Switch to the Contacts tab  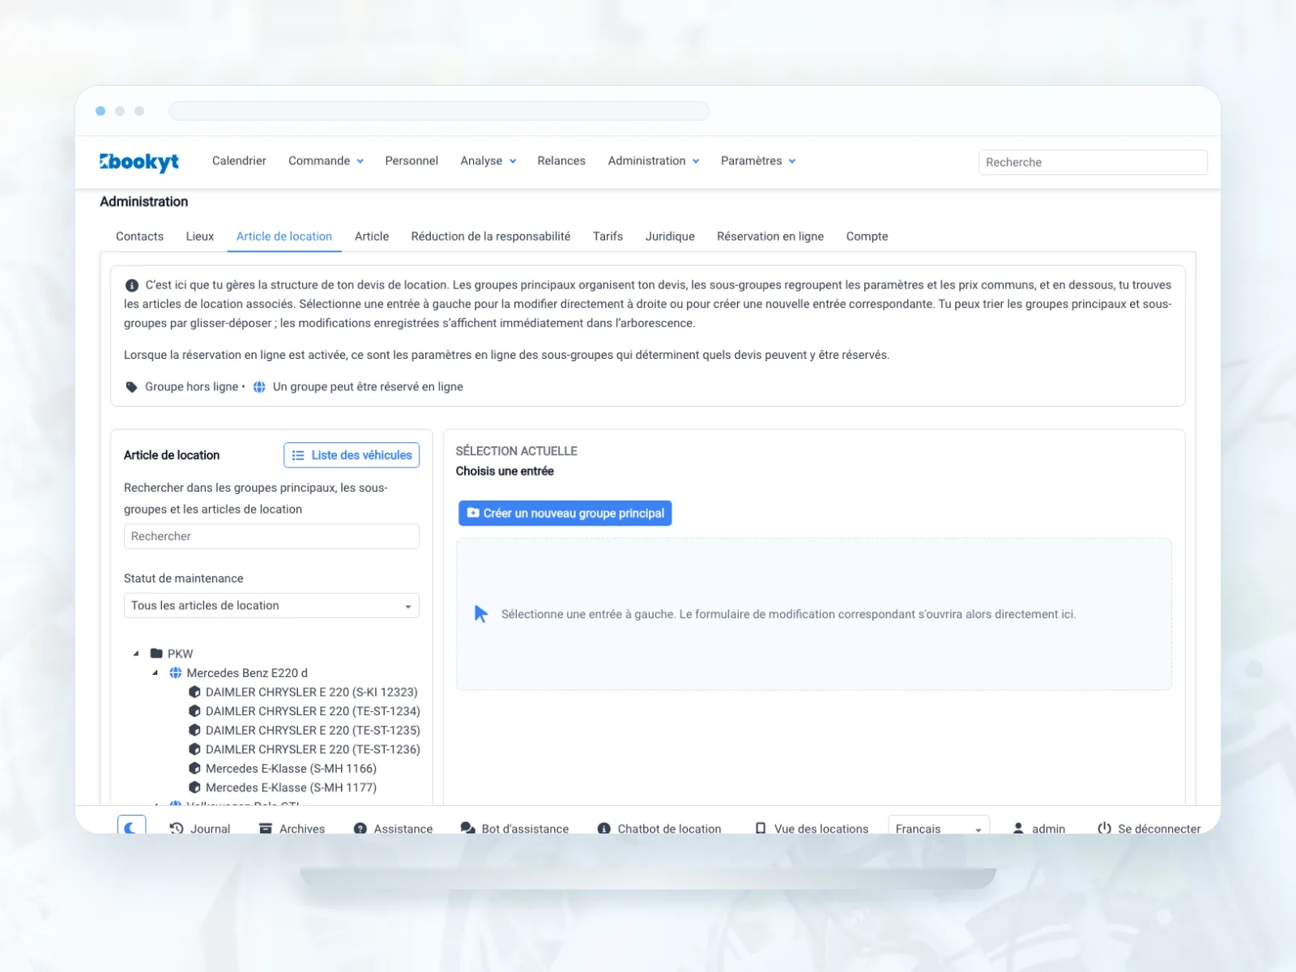[x=139, y=237]
